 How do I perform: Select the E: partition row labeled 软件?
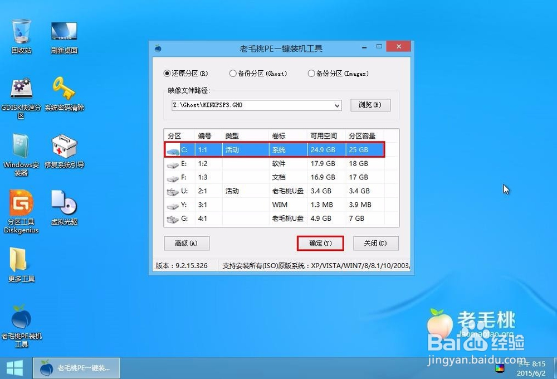coord(273,163)
